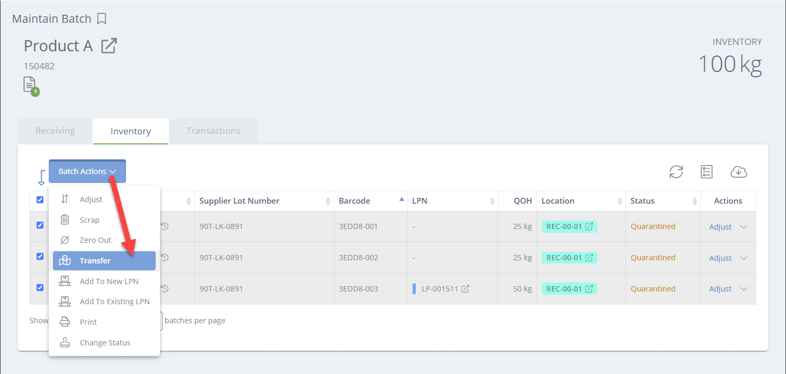Image resolution: width=786 pixels, height=374 pixels.
Task: Uncheck the batch row with barcode 3EDD8-002
Action: pos(40,256)
